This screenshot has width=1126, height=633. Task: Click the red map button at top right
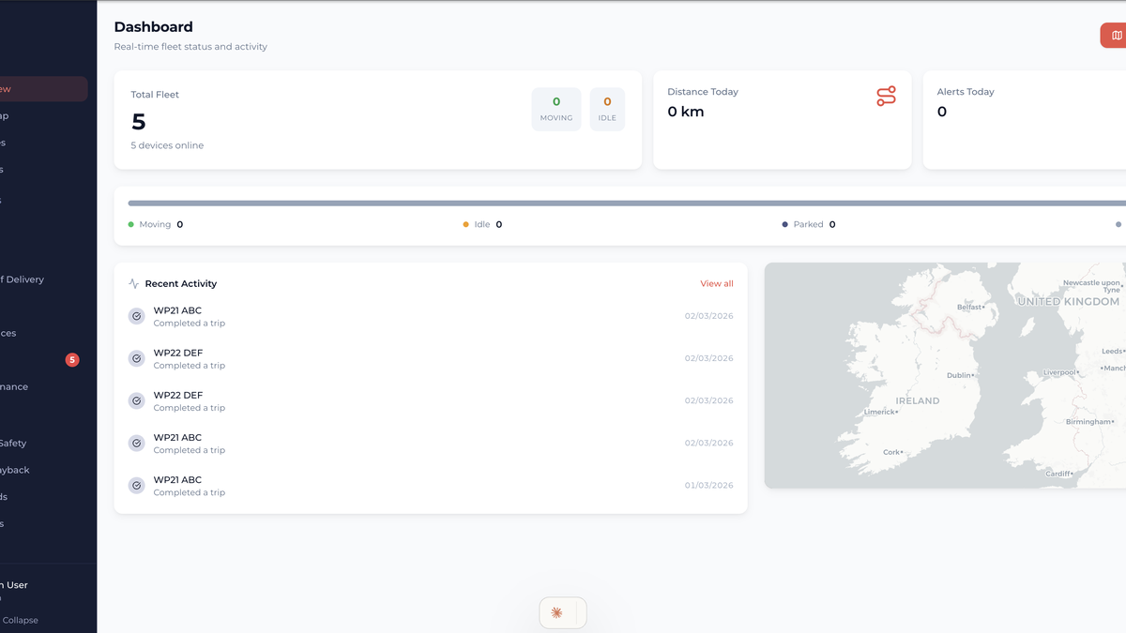[x=1114, y=36]
